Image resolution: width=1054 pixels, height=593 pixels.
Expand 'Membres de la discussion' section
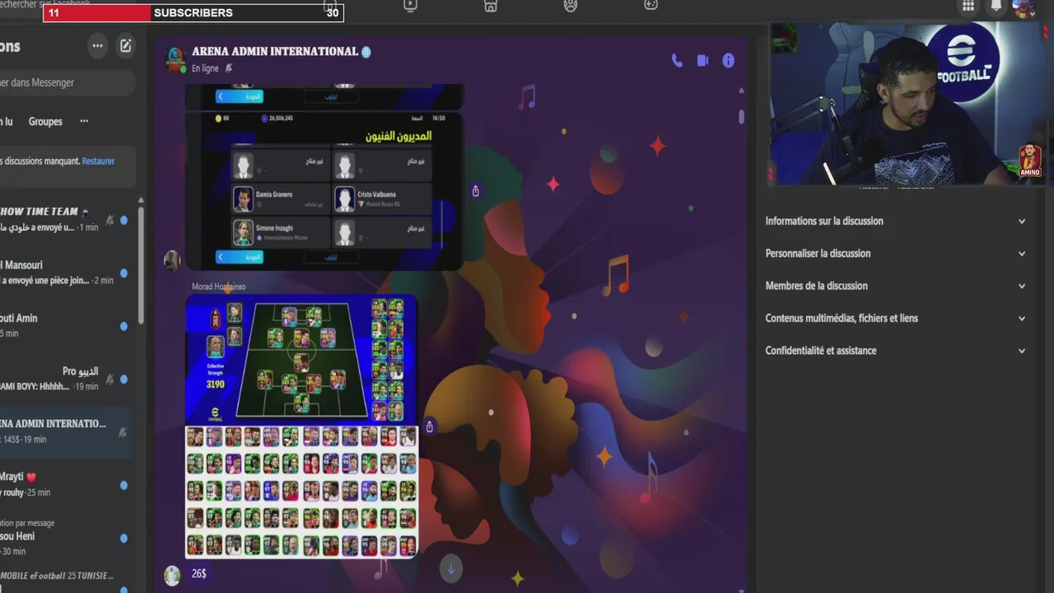[896, 286]
